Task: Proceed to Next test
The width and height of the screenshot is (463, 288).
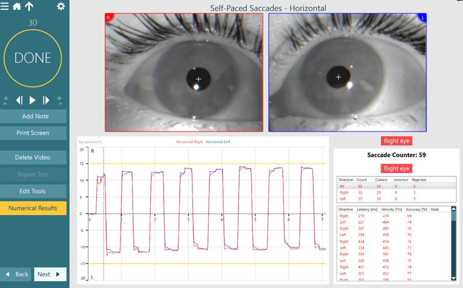Action: point(49,274)
